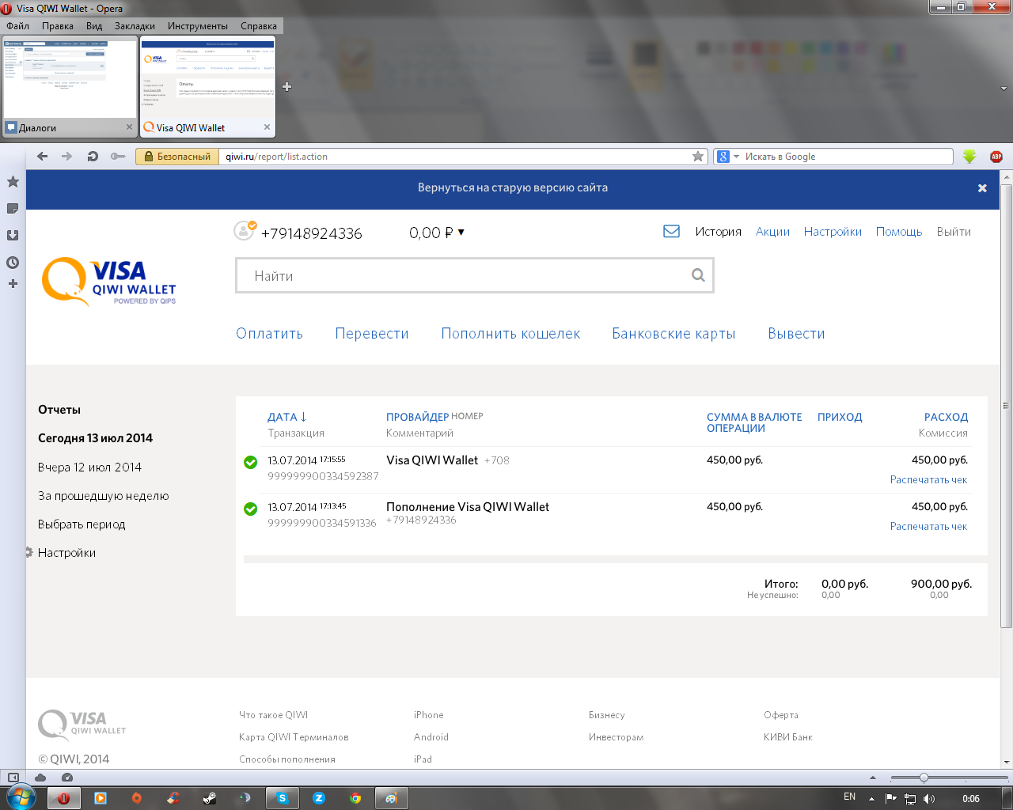
Task: Dismiss the blue old-version banner
Action: 982,188
